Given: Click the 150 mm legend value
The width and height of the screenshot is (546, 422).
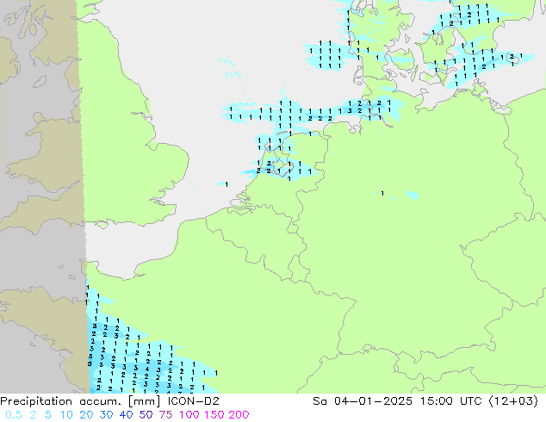Looking at the screenshot, I should (x=214, y=415).
